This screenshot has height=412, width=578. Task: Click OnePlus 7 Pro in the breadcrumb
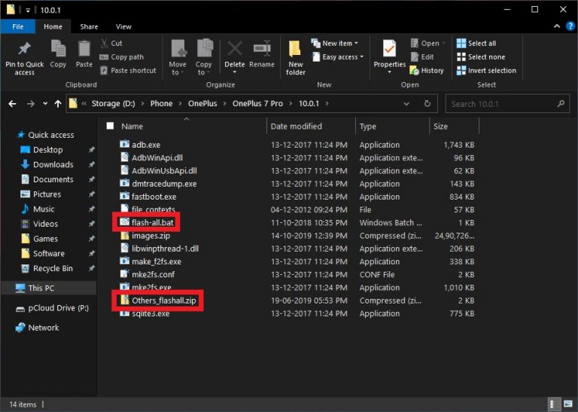click(257, 104)
